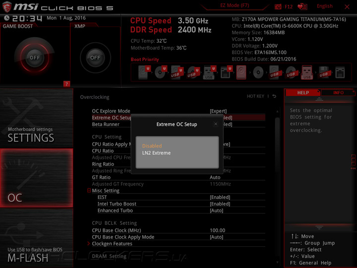Screen dimensions: 357x268
Task: Open the OC panel
Action: pyautogui.click(x=36, y=178)
